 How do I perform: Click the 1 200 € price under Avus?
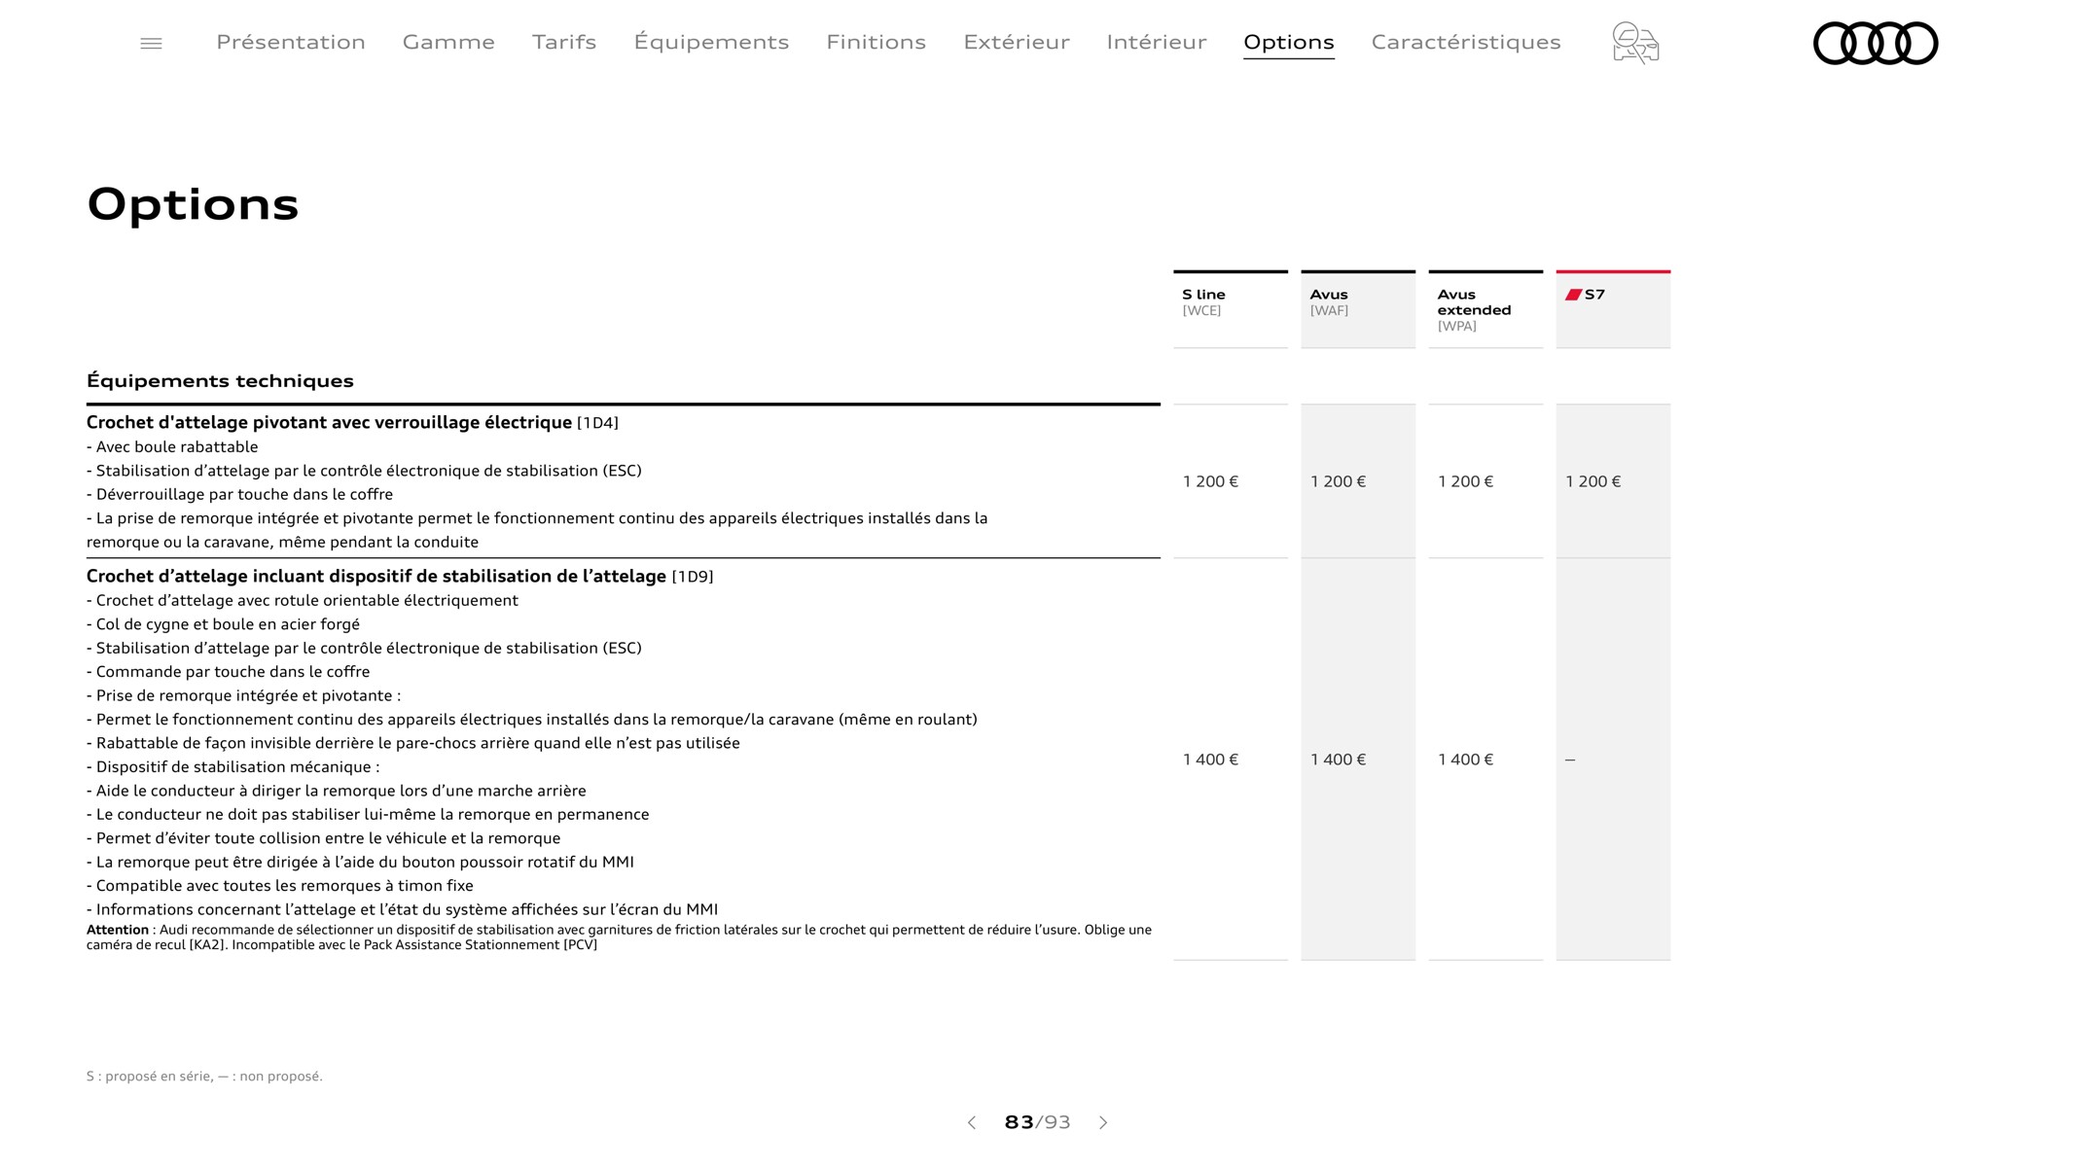click(x=1338, y=481)
